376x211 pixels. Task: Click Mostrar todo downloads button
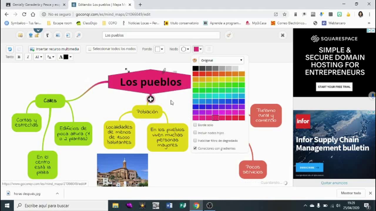[x=351, y=193]
